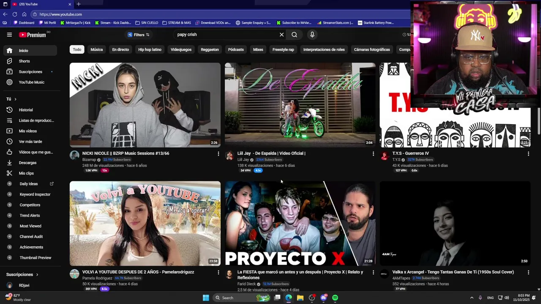
Task: Open Daily Ideas tool
Action: pos(29,184)
